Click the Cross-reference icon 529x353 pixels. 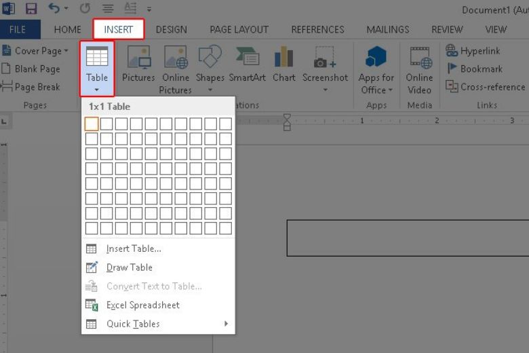coord(452,86)
